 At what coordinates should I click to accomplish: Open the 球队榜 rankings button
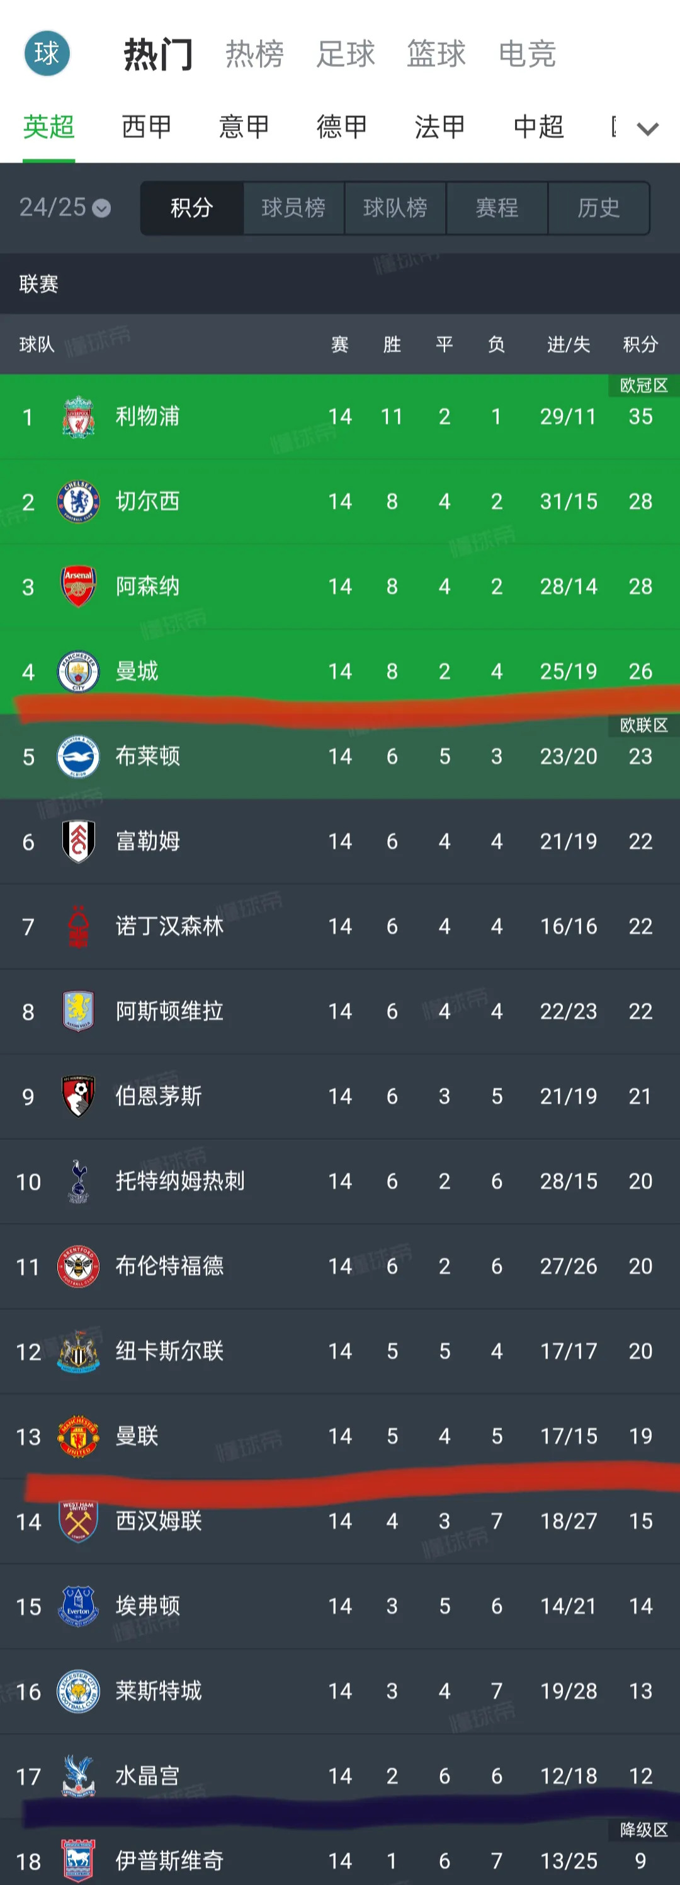tap(395, 209)
